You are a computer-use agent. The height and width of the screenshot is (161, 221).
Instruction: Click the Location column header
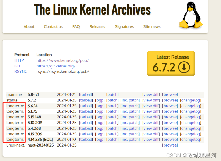click(x=44, y=55)
